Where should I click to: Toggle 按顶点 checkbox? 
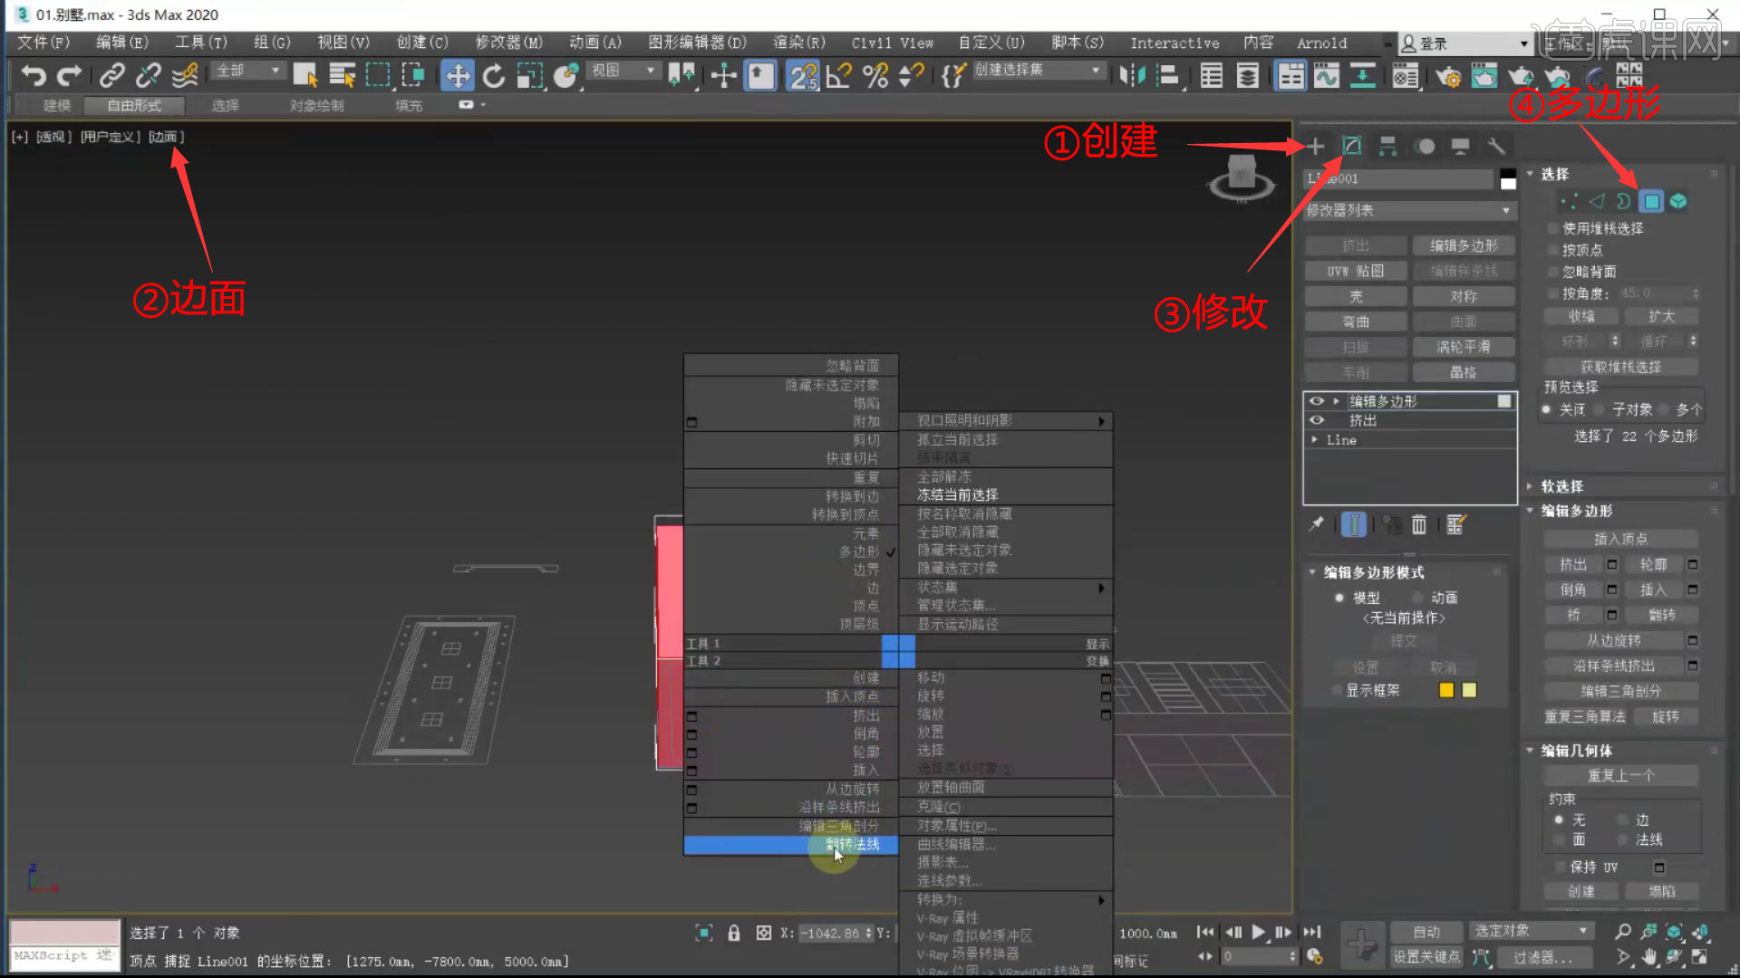point(1553,250)
